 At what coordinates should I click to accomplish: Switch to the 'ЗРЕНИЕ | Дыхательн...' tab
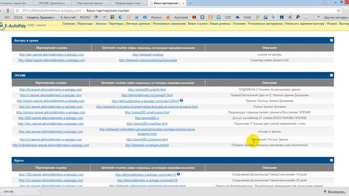52,3
